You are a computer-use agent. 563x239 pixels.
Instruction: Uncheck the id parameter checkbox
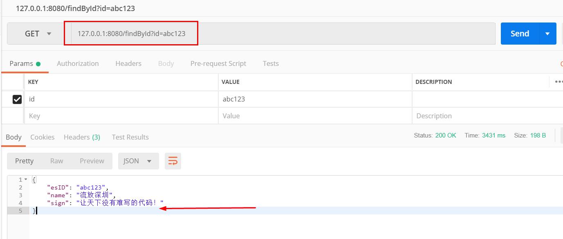tap(17, 99)
